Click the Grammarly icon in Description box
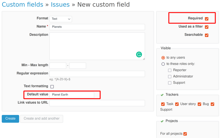 (x=139, y=54)
